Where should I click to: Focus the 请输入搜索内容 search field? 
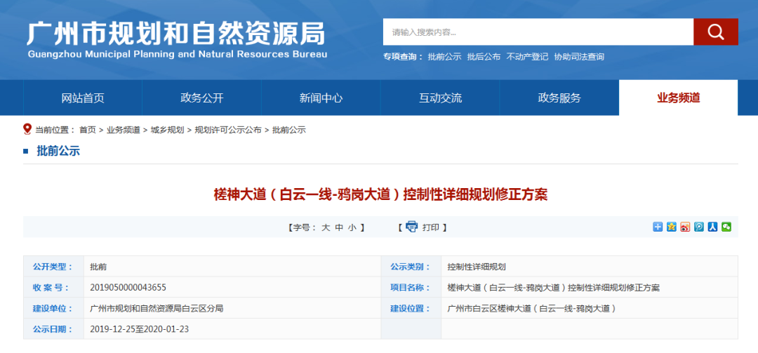(538, 32)
